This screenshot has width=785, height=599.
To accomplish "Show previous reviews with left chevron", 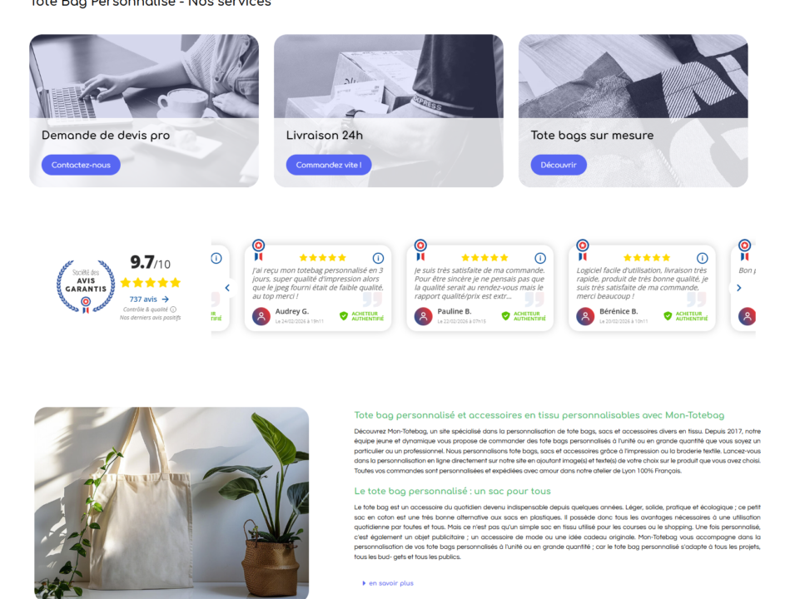I will pos(227,288).
